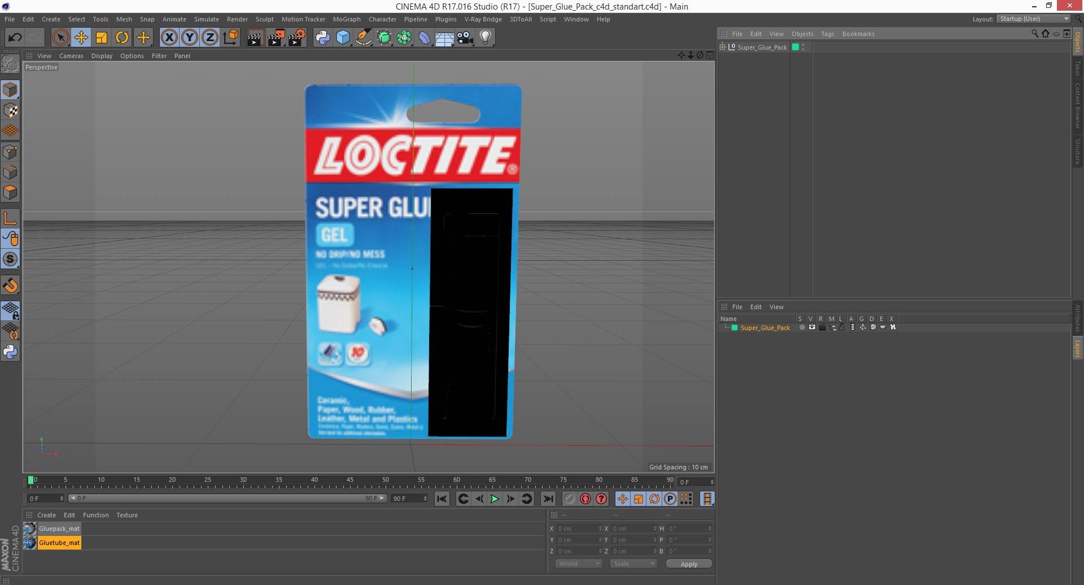Open the Bend deformer icon
1084x585 pixels.
(425, 38)
